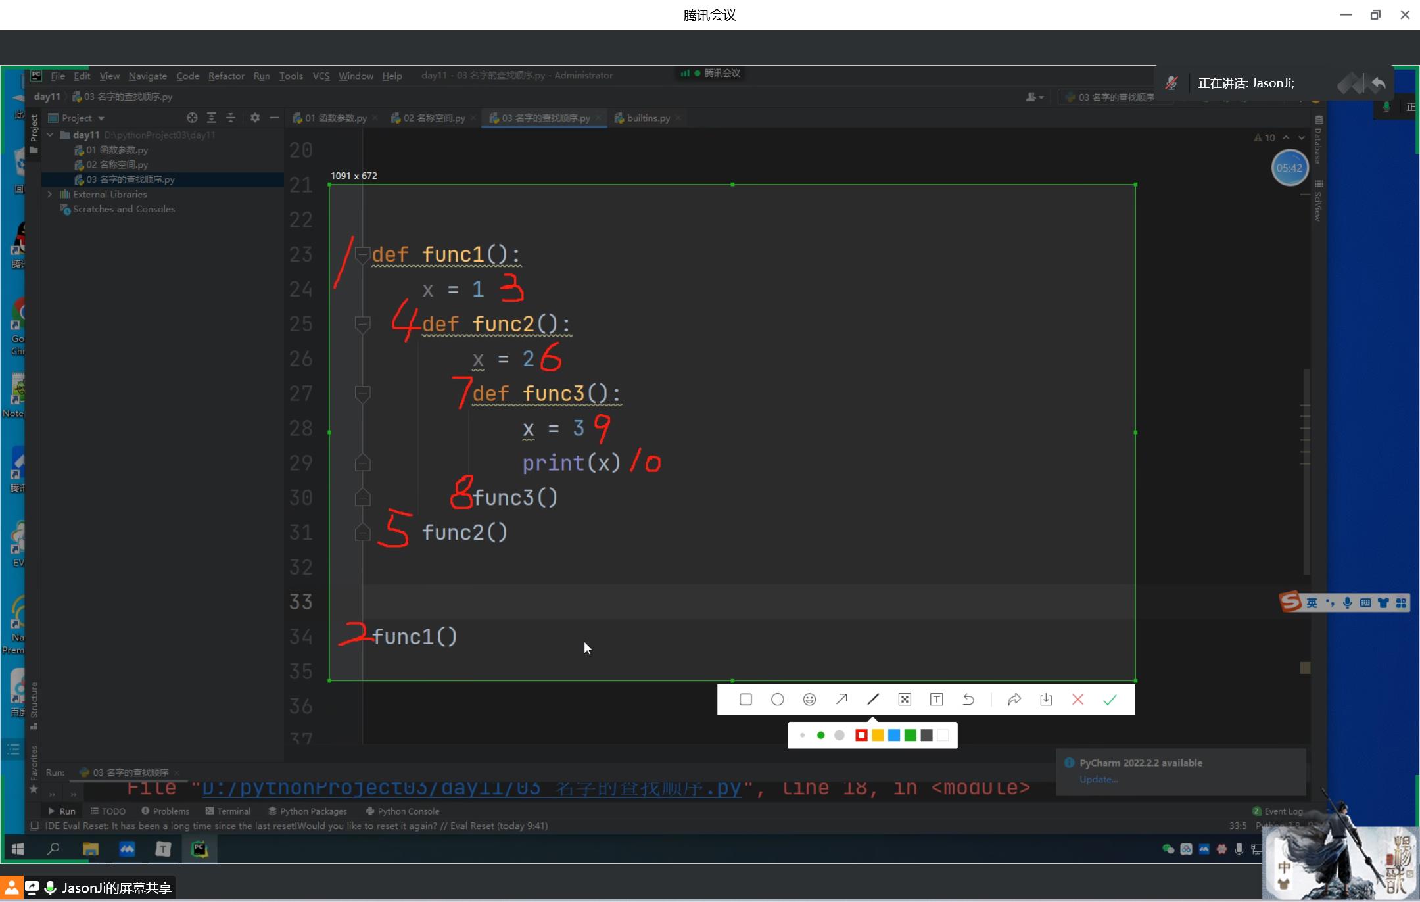The image size is (1420, 902).
Task: Open the Database side panel
Action: coord(1318,139)
